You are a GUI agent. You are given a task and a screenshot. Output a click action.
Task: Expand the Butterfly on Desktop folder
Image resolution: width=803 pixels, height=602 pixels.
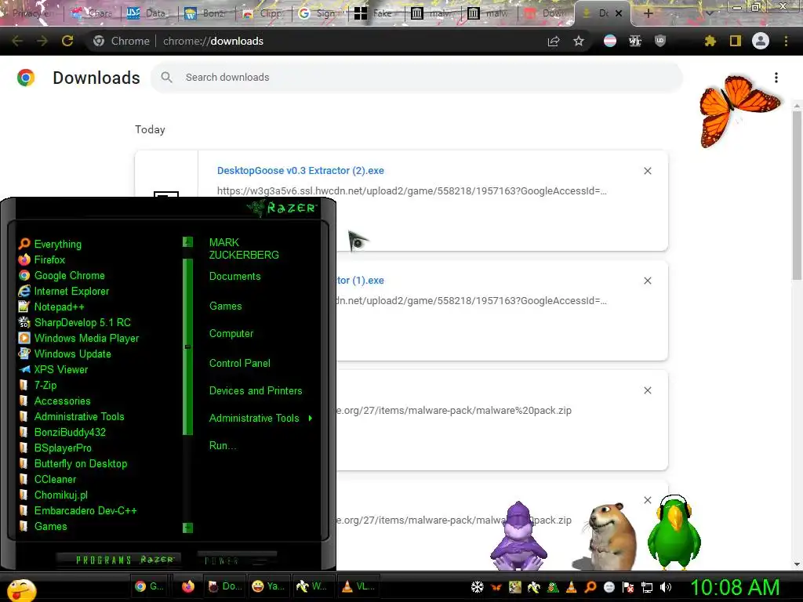pos(73,464)
